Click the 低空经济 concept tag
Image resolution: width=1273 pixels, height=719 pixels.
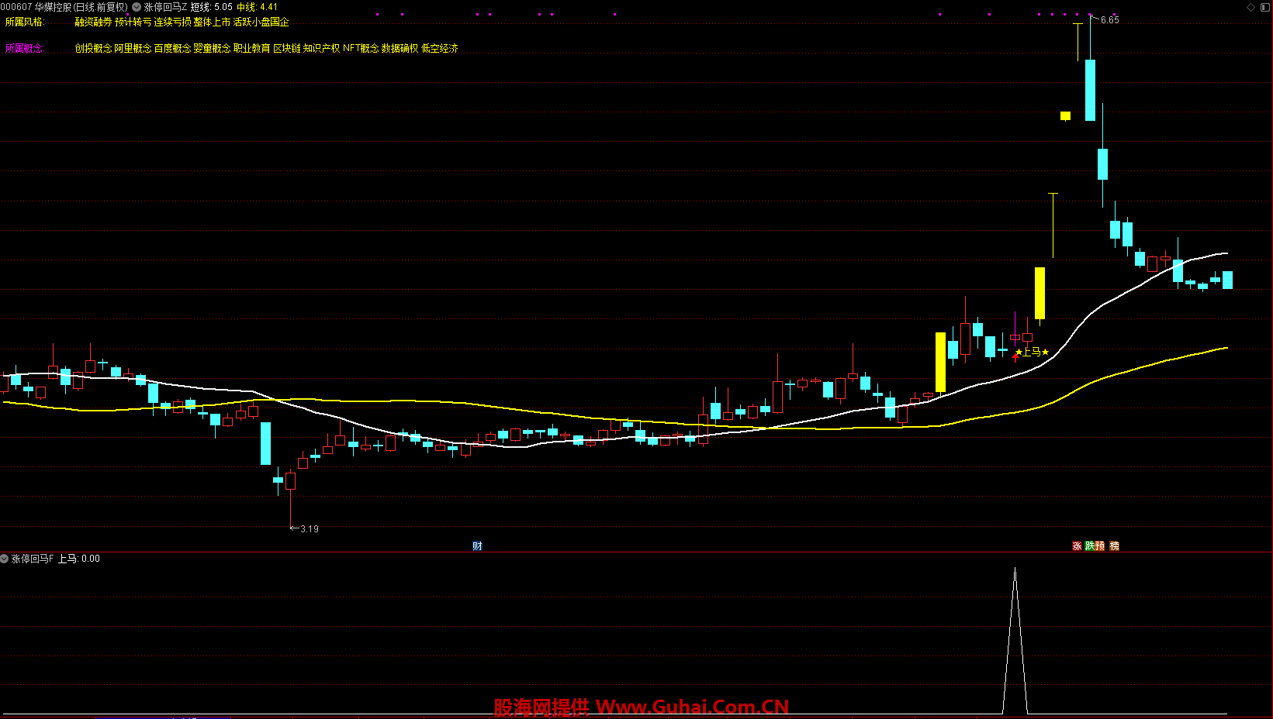(440, 48)
